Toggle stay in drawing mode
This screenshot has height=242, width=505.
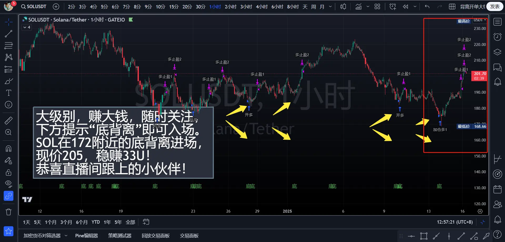pyautogui.click(x=8, y=160)
